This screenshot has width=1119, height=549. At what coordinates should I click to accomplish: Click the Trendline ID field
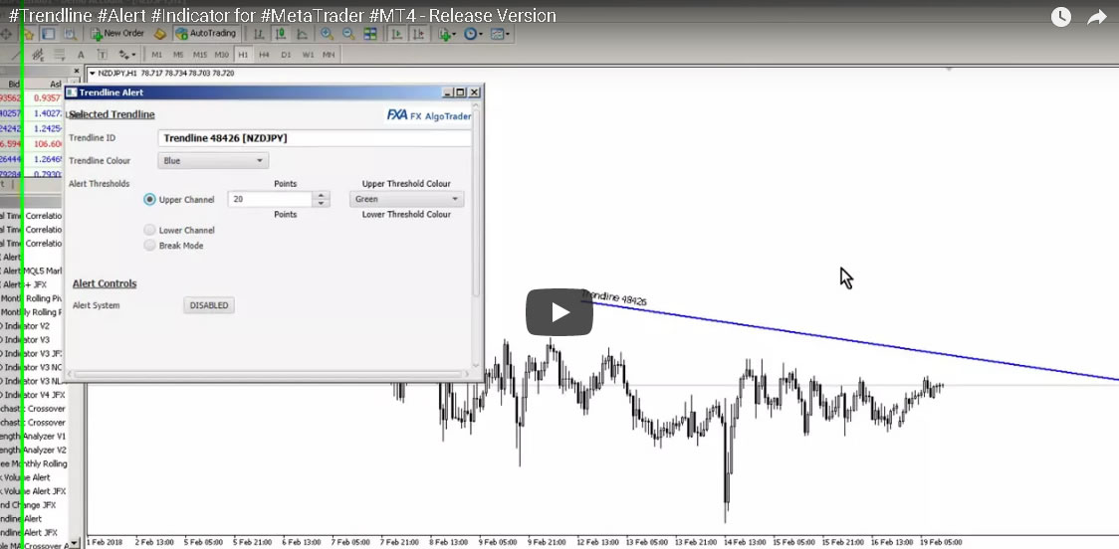(315, 138)
